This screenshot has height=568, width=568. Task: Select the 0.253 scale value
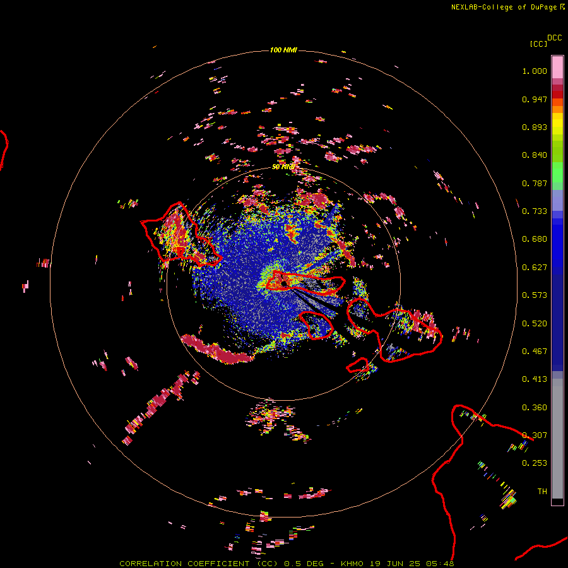pyautogui.click(x=535, y=463)
